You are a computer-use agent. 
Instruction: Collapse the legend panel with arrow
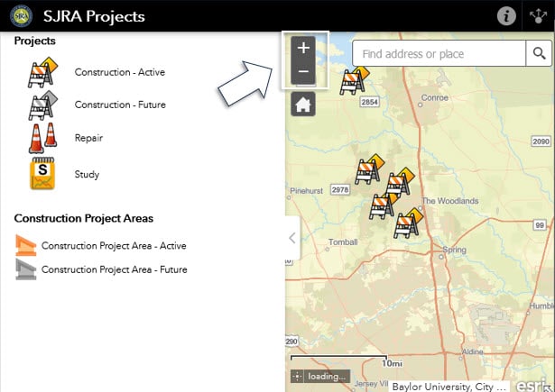pos(292,238)
